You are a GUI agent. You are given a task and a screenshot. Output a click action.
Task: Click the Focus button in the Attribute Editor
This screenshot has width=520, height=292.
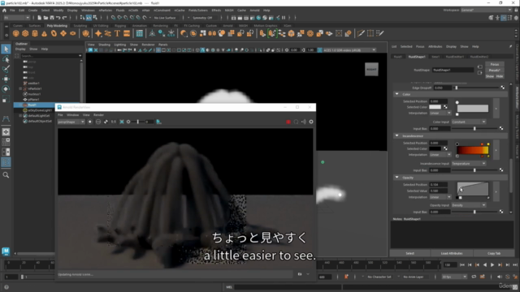495,64
